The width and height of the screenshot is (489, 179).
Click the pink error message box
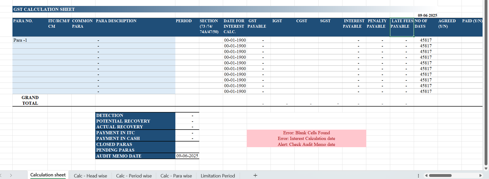pos(306,138)
